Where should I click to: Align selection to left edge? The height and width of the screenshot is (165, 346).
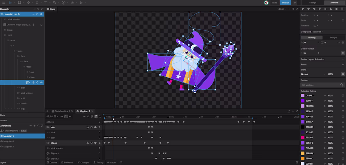(303, 9)
